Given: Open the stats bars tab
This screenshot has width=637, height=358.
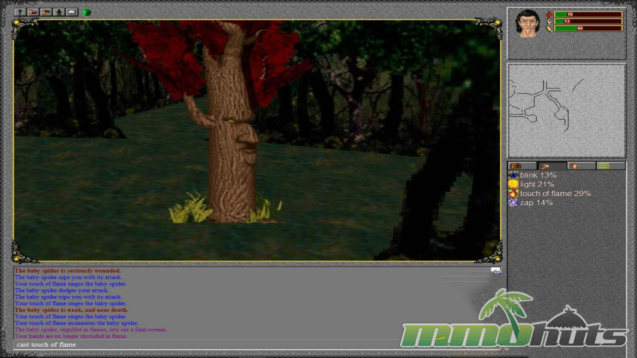Looking at the screenshot, I should (611, 166).
